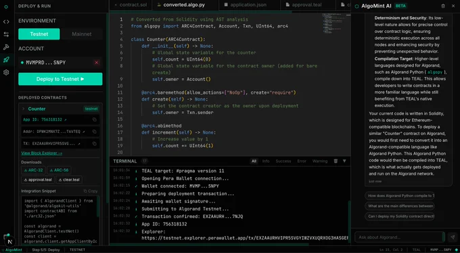Copy the TX hash EXZAAURHVIPR5SVG value
This screenshot has height=253, width=460.
(95, 144)
